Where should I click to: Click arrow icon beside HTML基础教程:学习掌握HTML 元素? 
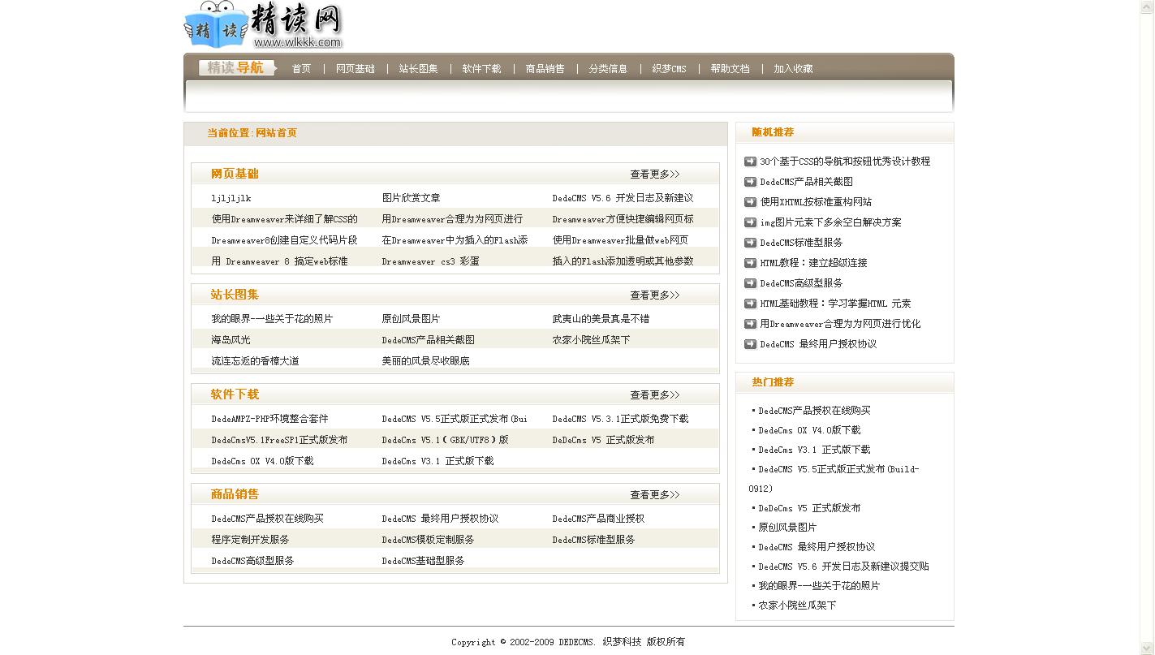coord(750,304)
